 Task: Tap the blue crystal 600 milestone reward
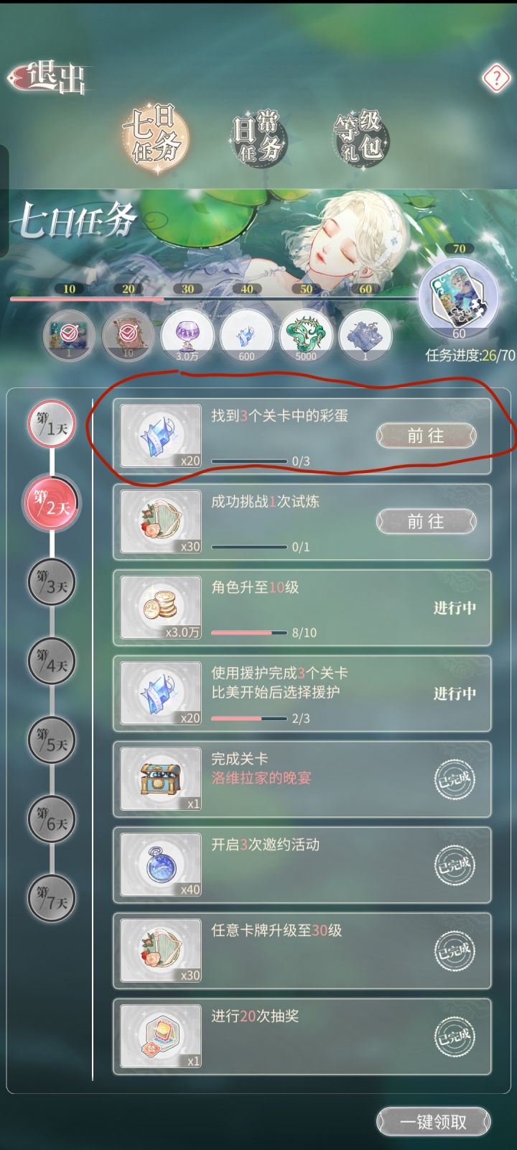tap(246, 335)
